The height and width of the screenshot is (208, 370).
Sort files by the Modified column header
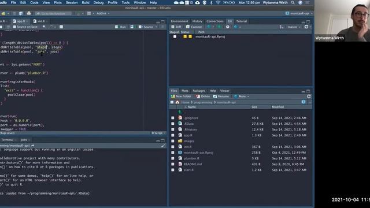(x=277, y=107)
